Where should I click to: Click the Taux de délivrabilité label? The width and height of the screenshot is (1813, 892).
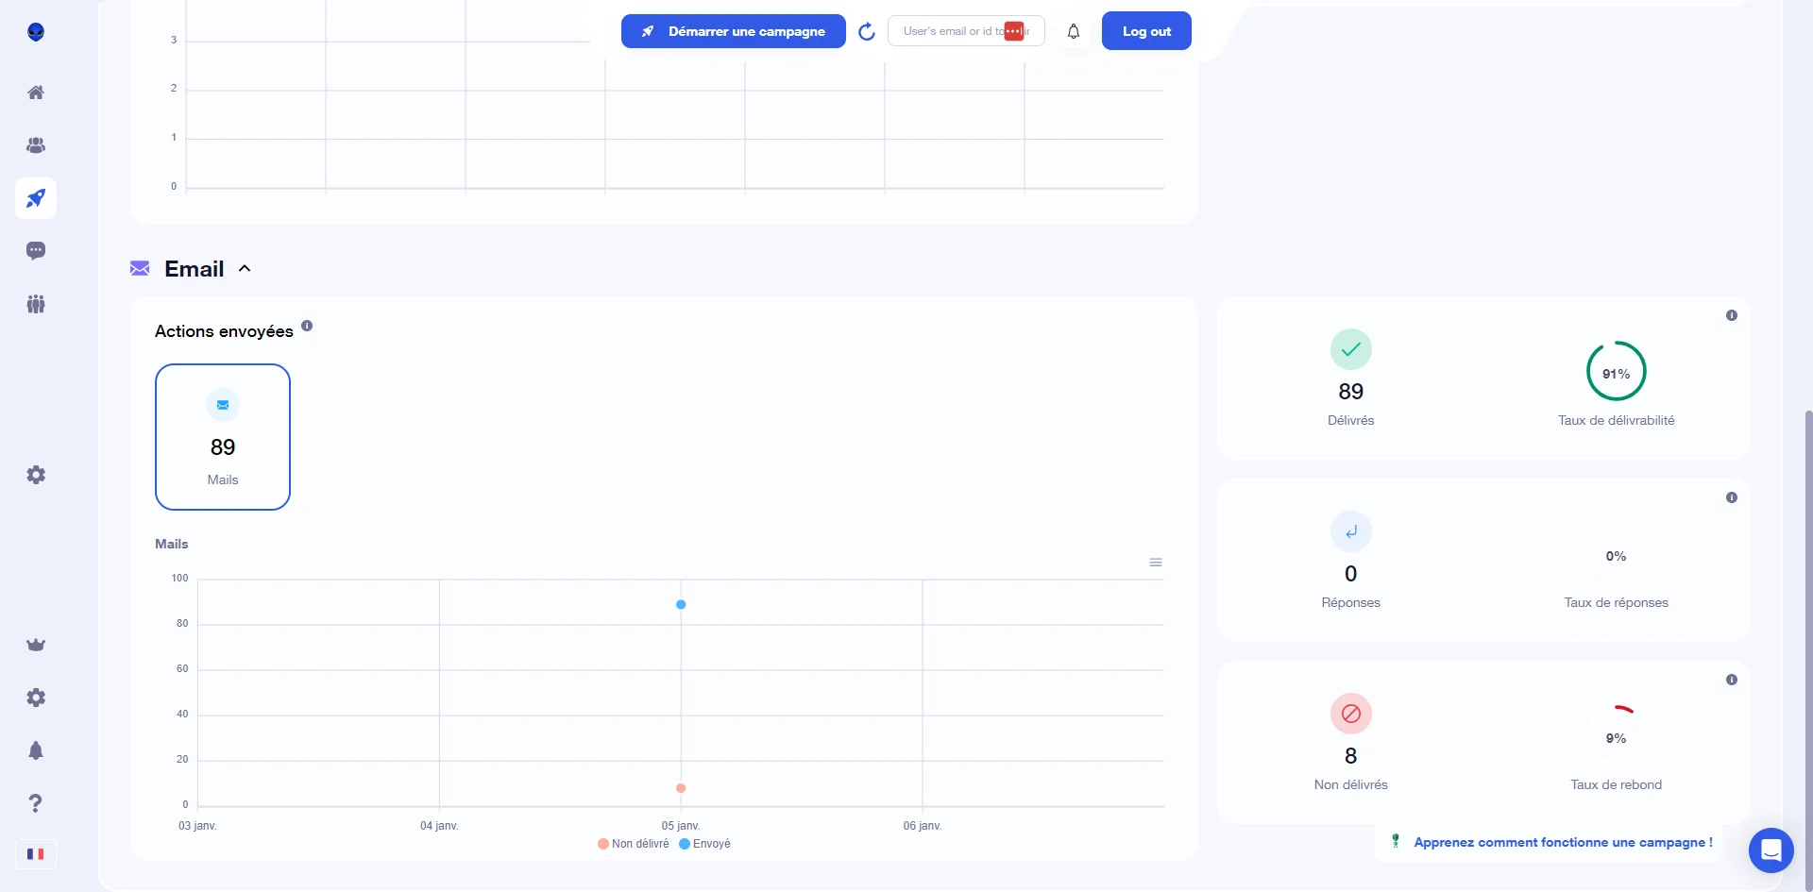coord(1617,420)
